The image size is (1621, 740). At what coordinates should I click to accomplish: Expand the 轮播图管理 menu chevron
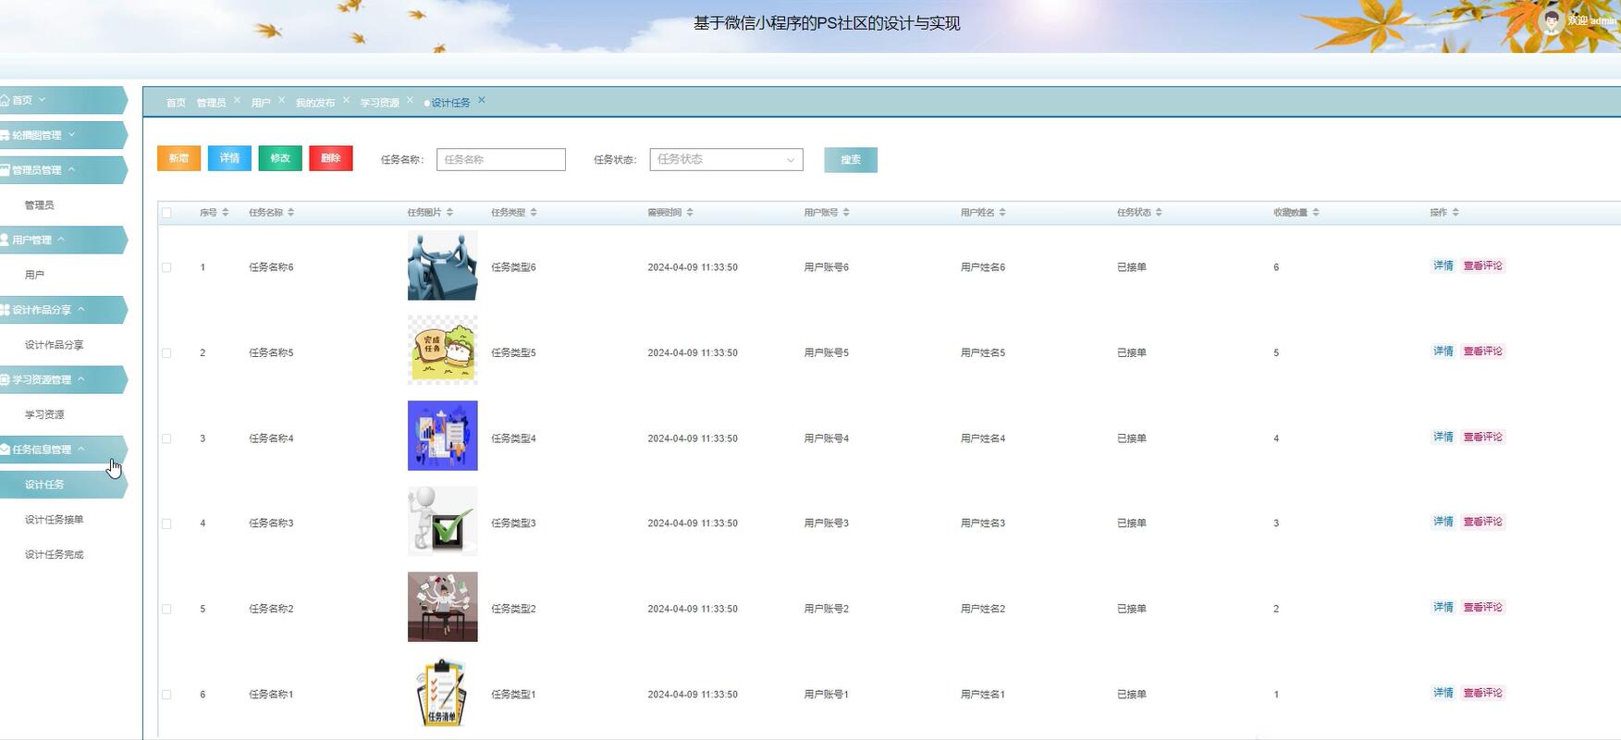[72, 135]
